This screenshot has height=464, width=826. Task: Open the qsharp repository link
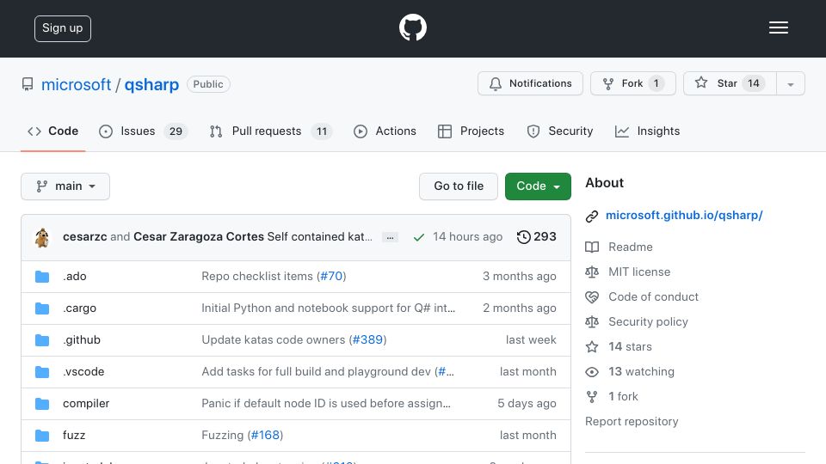(x=151, y=84)
